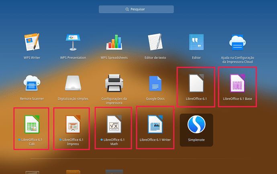Open WPS Spreadsheets chart icon

point(114,42)
